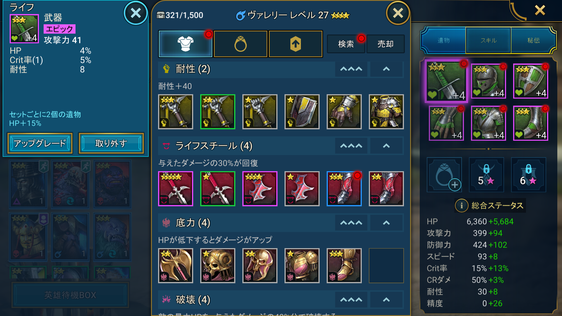Screen dimensions: 562x316
Task: Collapse all sets via 破壞 triple chevron
Action: click(x=351, y=300)
